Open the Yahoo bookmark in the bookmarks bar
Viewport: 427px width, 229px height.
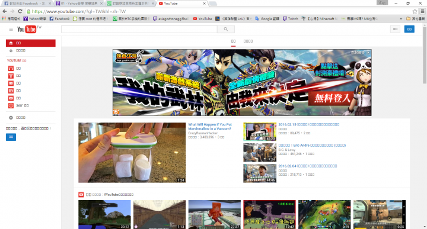click(x=35, y=19)
